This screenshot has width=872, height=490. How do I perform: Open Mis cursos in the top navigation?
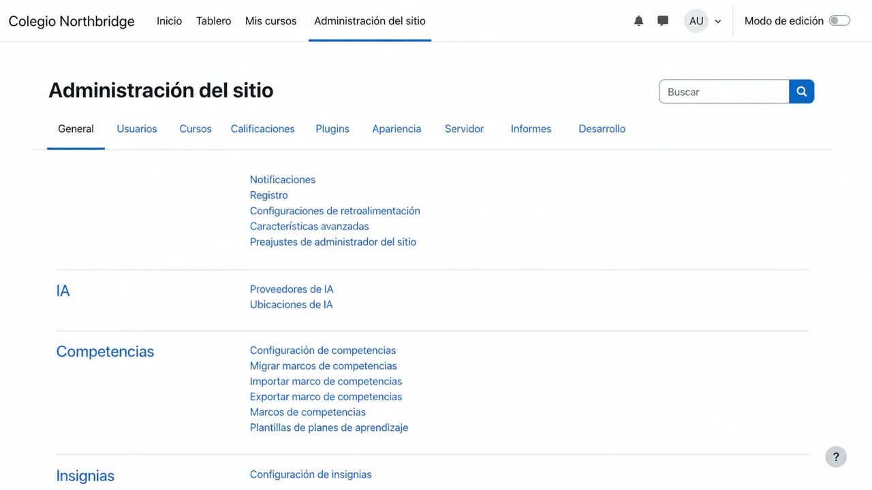(270, 21)
